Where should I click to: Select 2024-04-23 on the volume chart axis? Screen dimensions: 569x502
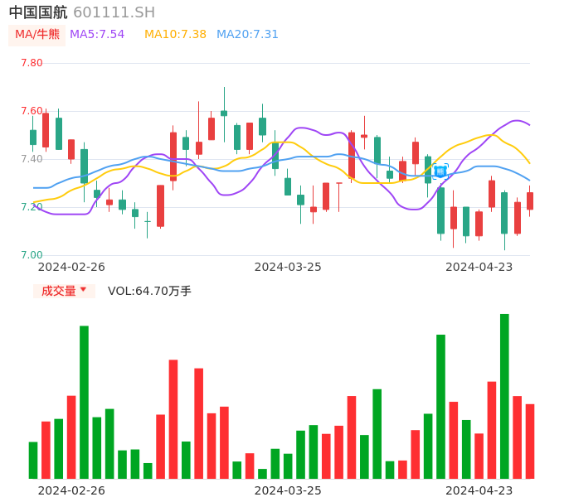click(x=479, y=490)
